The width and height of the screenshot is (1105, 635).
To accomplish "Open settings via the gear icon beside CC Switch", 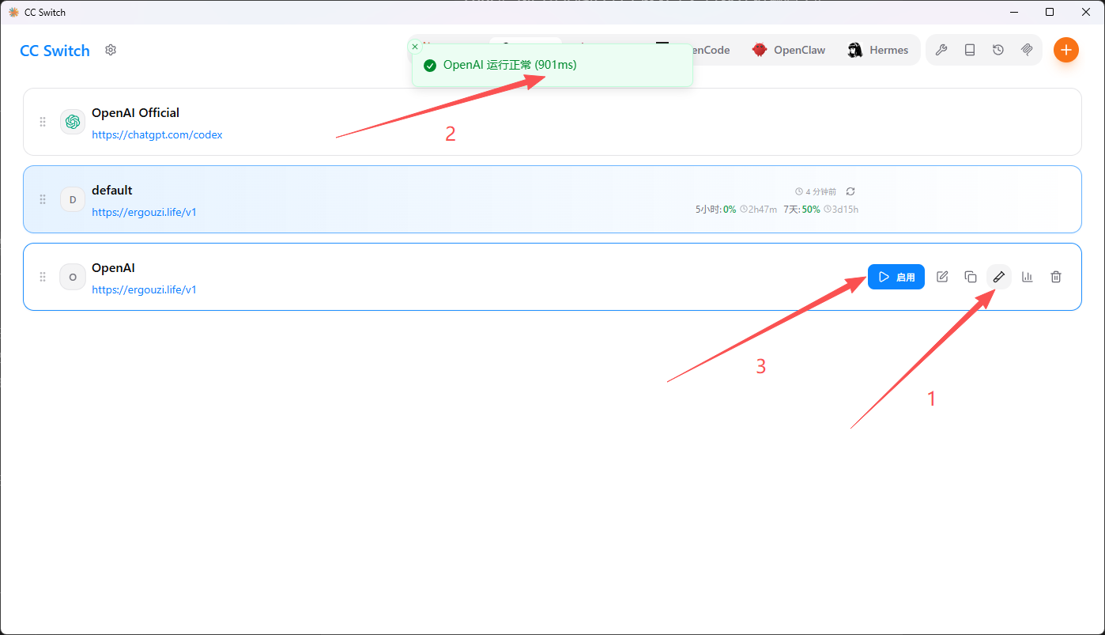I will (111, 50).
